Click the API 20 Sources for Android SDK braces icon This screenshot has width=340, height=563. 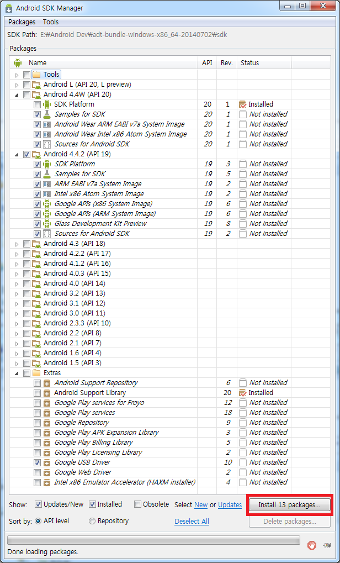[47, 144]
